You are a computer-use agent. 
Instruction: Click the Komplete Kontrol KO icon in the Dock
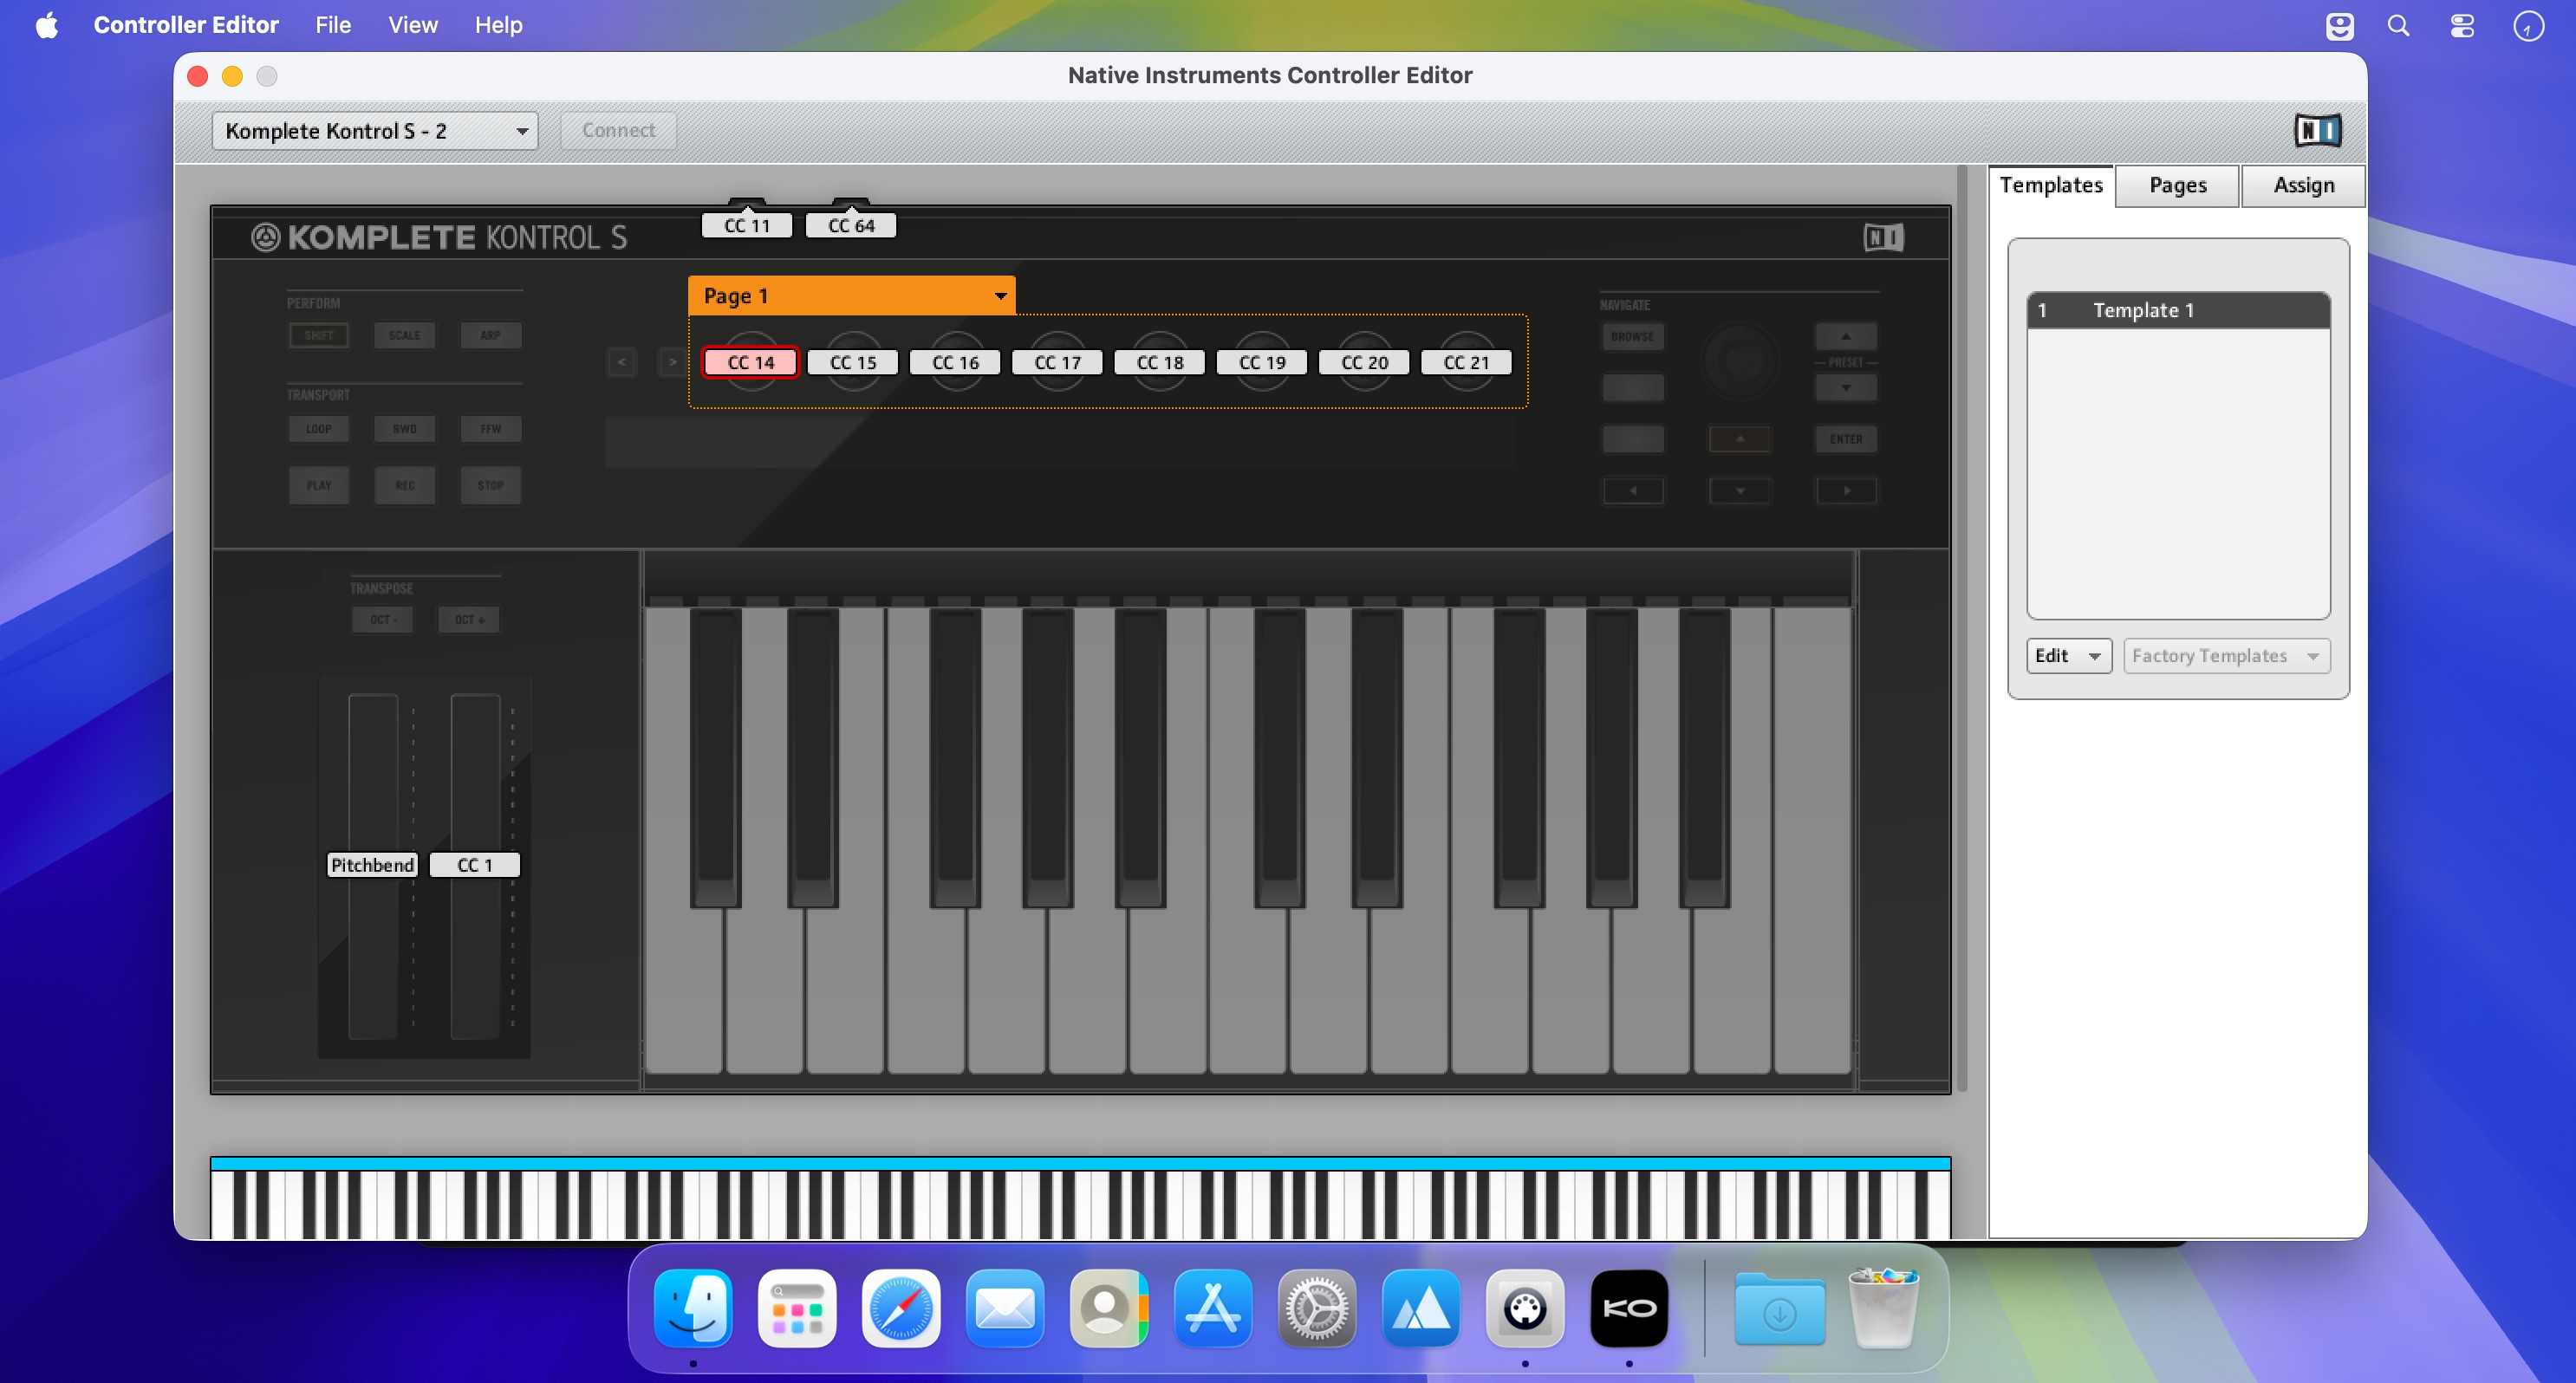[1629, 1308]
